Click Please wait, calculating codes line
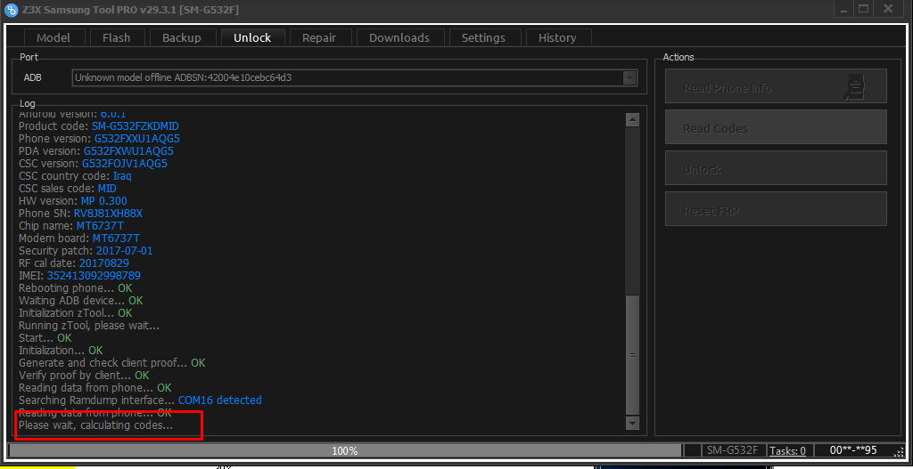 click(96, 426)
